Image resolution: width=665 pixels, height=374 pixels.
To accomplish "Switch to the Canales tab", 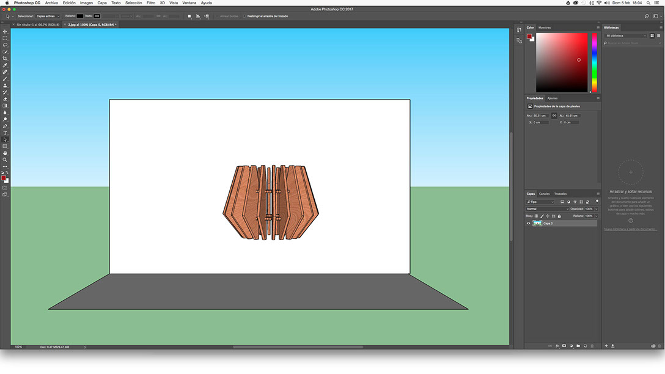I will tap(544, 194).
